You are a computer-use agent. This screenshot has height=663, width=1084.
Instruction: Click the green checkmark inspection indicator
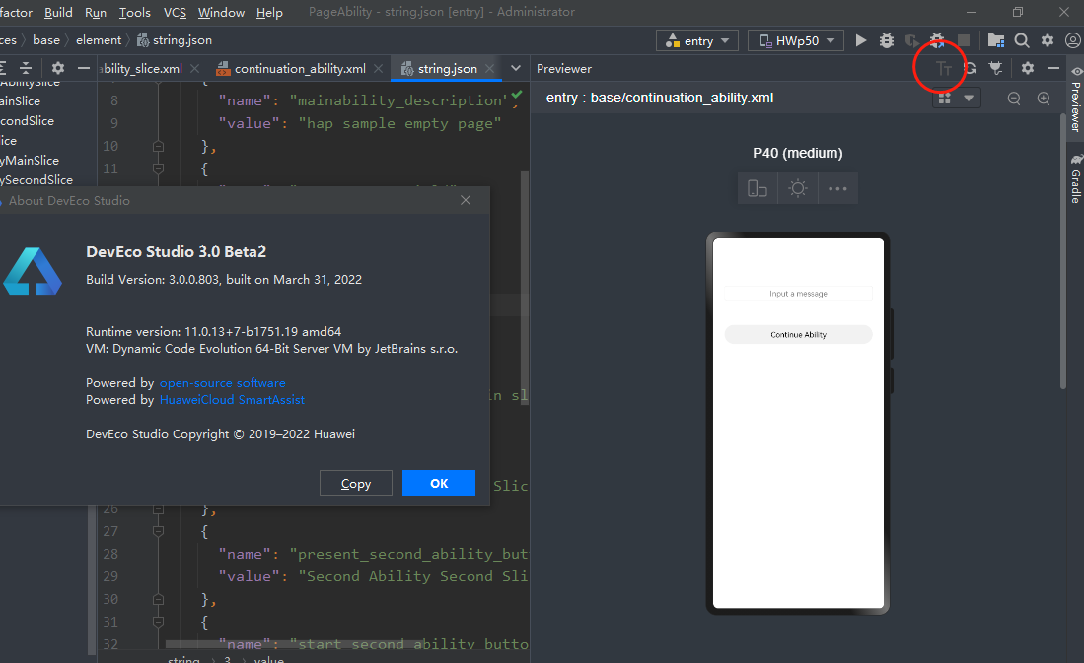click(x=517, y=94)
